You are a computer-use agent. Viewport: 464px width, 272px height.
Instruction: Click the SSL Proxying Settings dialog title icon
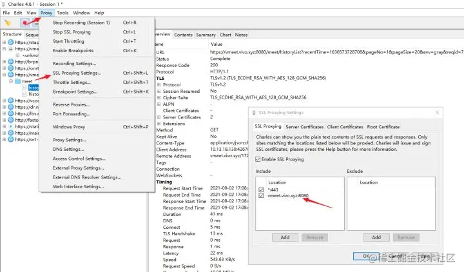tap(254, 112)
